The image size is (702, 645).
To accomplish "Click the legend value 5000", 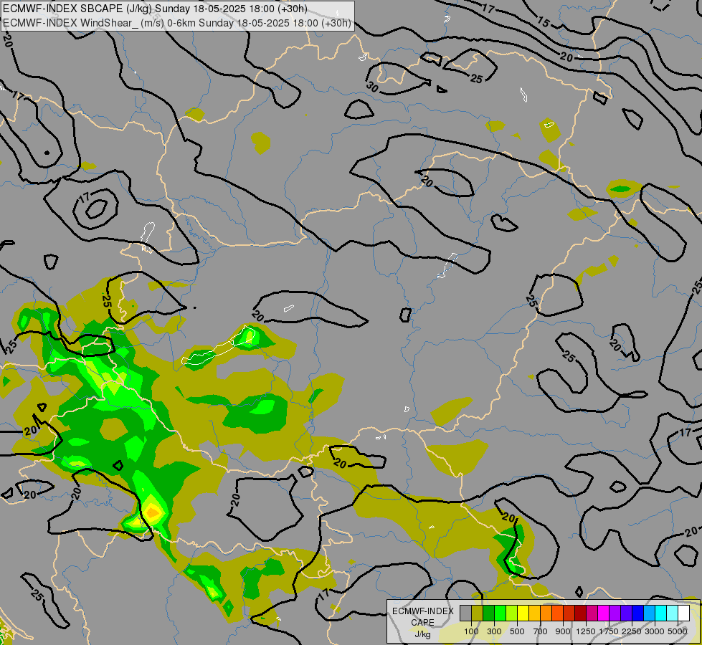I will (678, 631).
